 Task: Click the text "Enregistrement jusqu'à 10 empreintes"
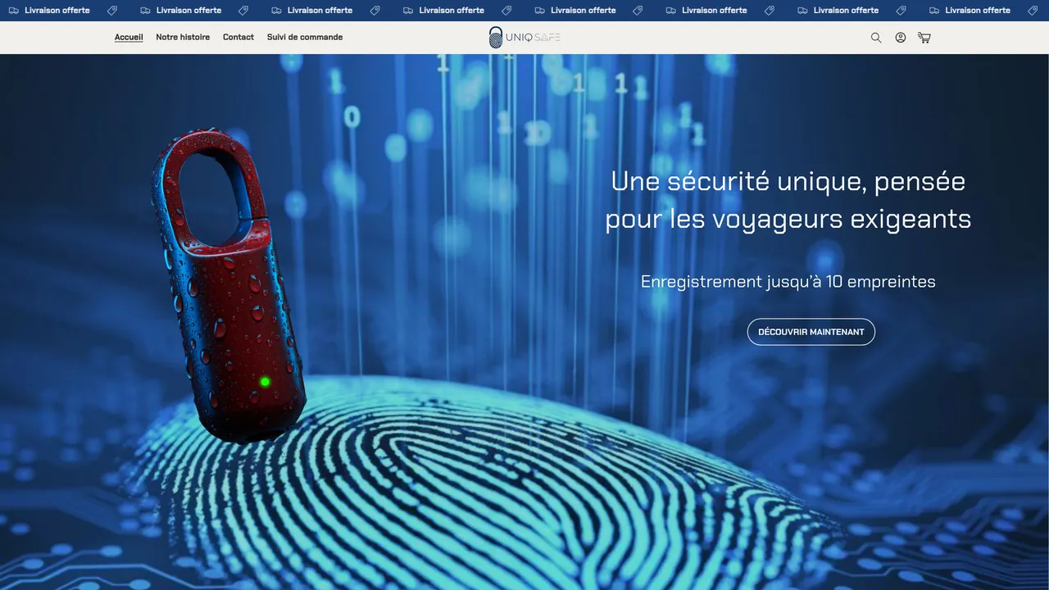[x=788, y=282]
